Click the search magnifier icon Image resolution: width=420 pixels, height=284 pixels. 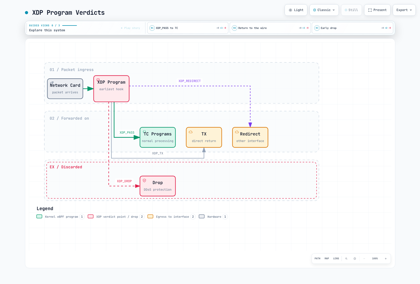(346, 258)
